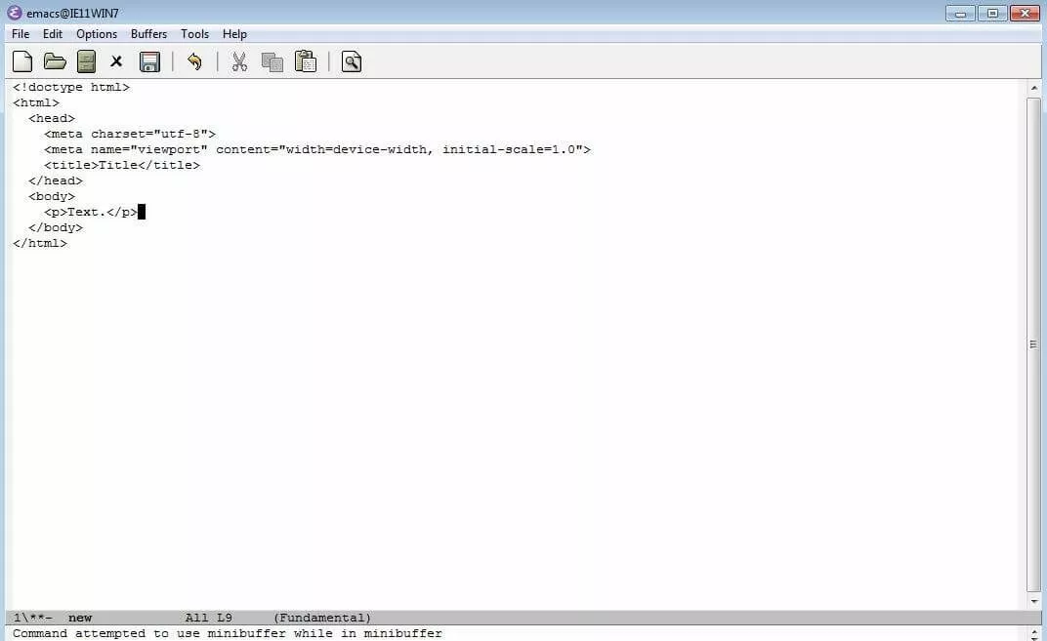The width and height of the screenshot is (1047, 641).
Task: Search the buffer with magnifier icon
Action: (352, 62)
